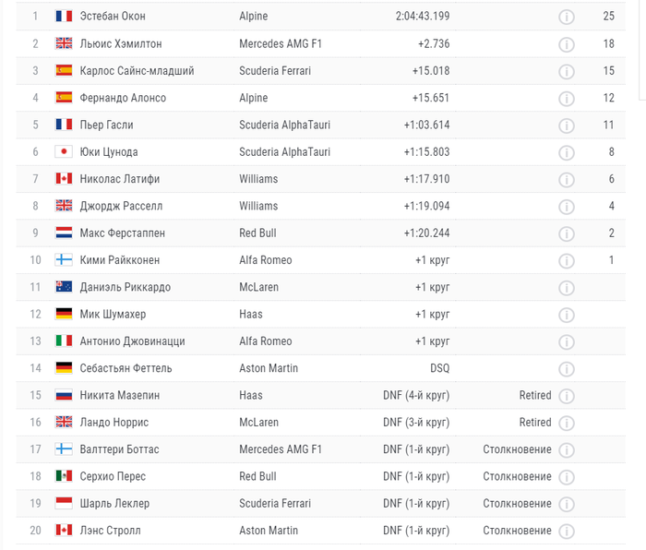Click the info icon for Льюис Хэмилтон
The image size is (646, 550).
pyautogui.click(x=567, y=44)
